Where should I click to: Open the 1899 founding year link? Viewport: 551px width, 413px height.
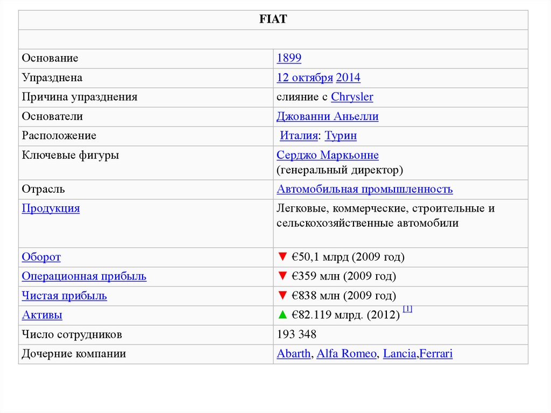coord(289,58)
